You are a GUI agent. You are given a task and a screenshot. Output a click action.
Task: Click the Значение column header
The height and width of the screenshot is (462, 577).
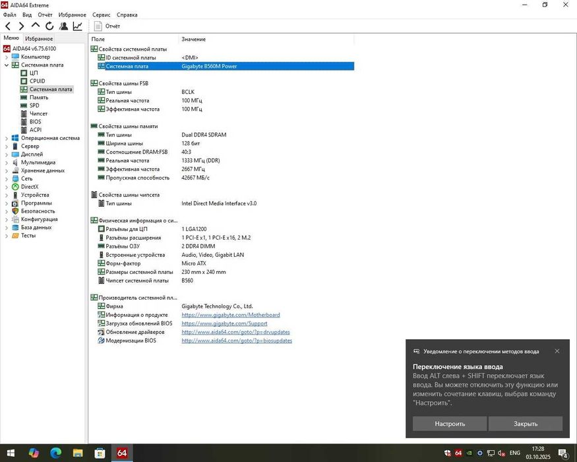click(266, 39)
